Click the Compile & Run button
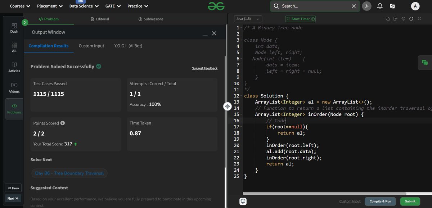Viewport: 432px width, 208px height. pyautogui.click(x=380, y=202)
